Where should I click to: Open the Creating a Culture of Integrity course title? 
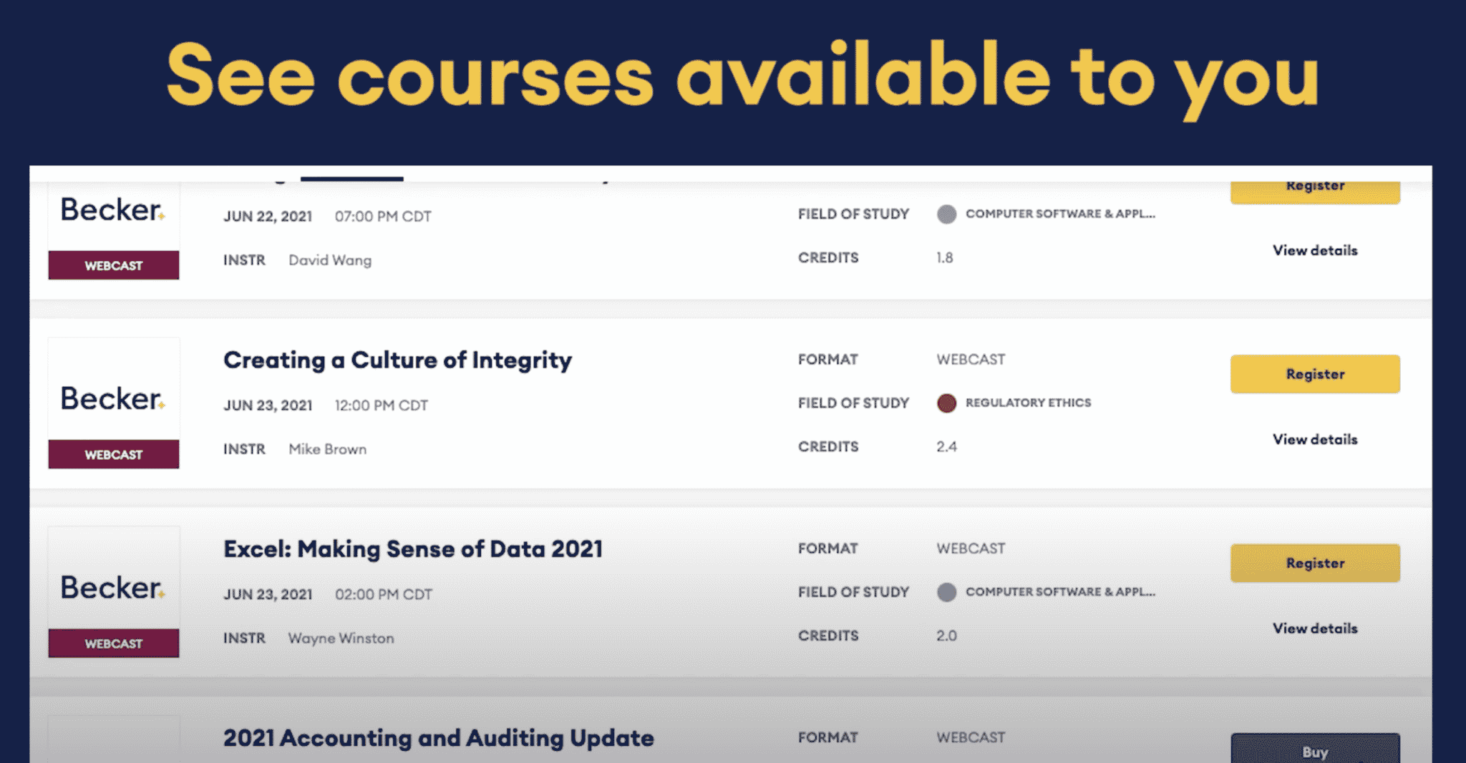pos(397,360)
